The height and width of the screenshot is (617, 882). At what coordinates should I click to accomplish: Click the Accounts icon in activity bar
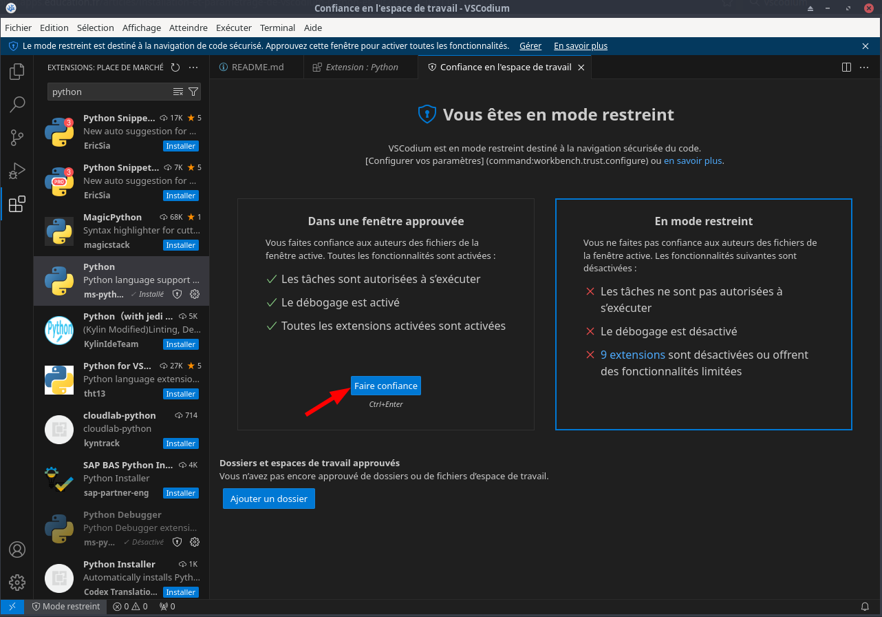(17, 550)
